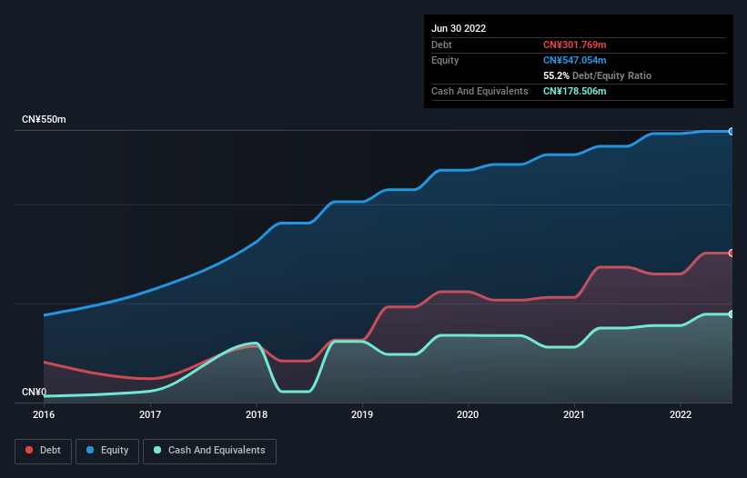The width and height of the screenshot is (747, 478).
Task: Toggle the Debt legend button
Action: [x=44, y=451]
